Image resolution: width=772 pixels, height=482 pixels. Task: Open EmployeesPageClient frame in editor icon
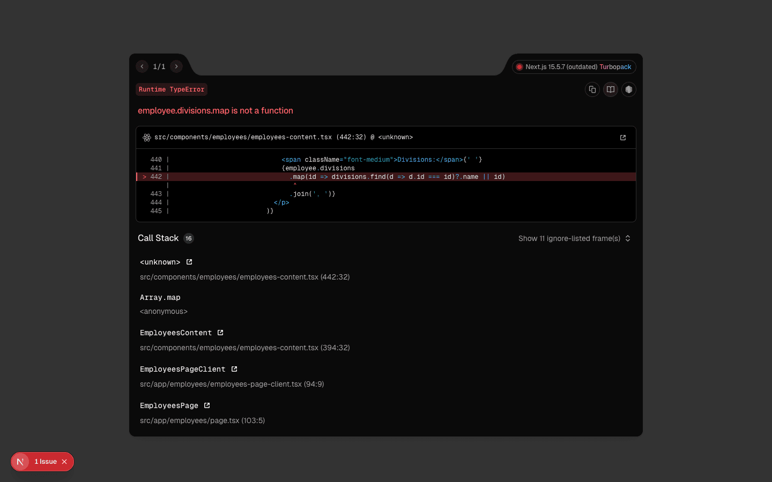coord(234,369)
